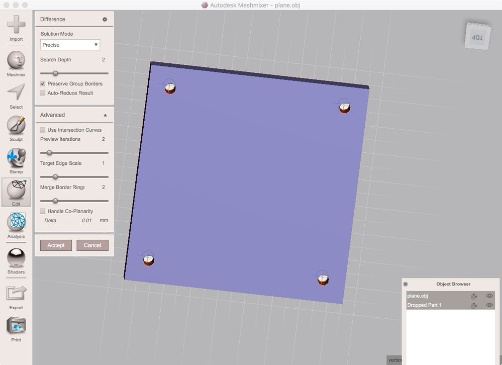Screen dimensions: 502x365
Task: Activate the Select tool
Action: point(16,96)
